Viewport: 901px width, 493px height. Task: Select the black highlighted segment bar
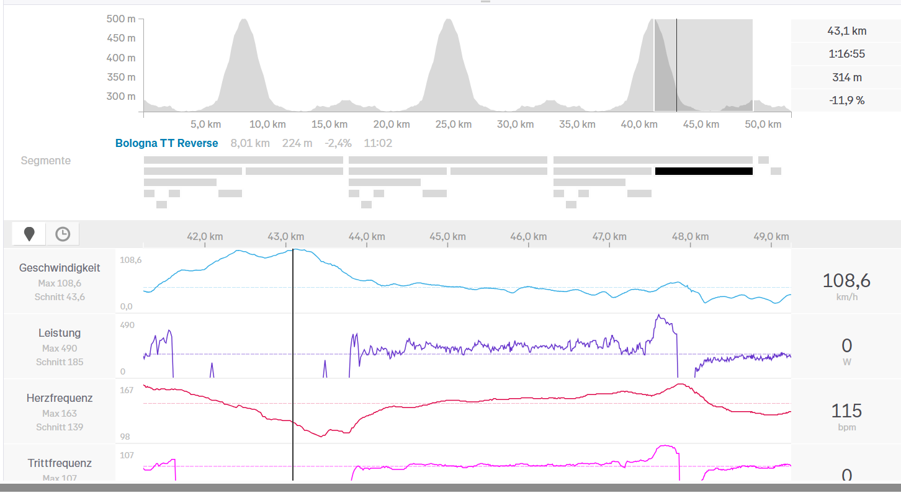click(704, 171)
